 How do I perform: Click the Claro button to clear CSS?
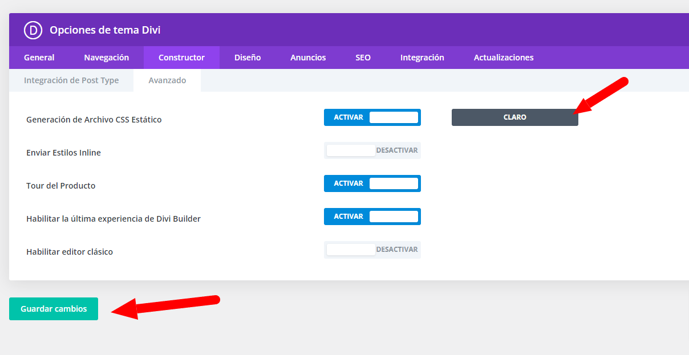(x=515, y=117)
